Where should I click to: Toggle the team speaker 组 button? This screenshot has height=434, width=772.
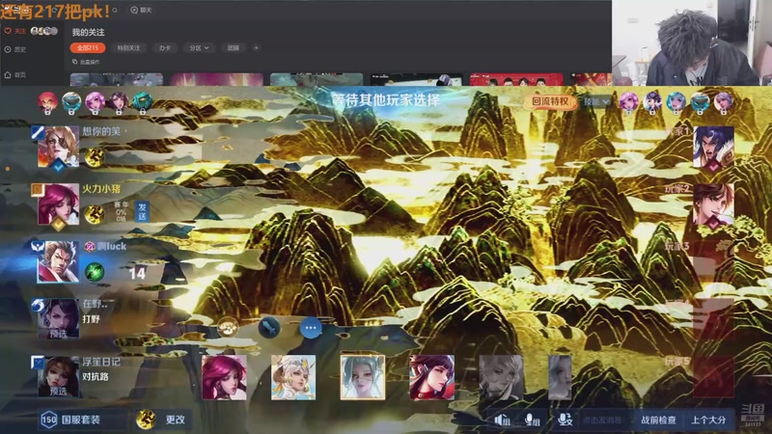[x=502, y=420]
